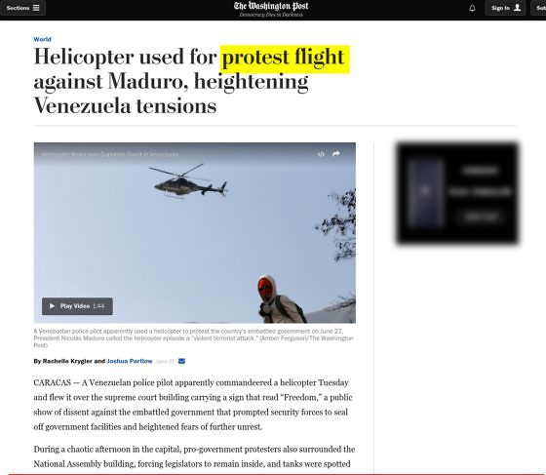Click the hamburger lines icon in Sections
Viewport: 546px width, 475px height.
coord(36,8)
